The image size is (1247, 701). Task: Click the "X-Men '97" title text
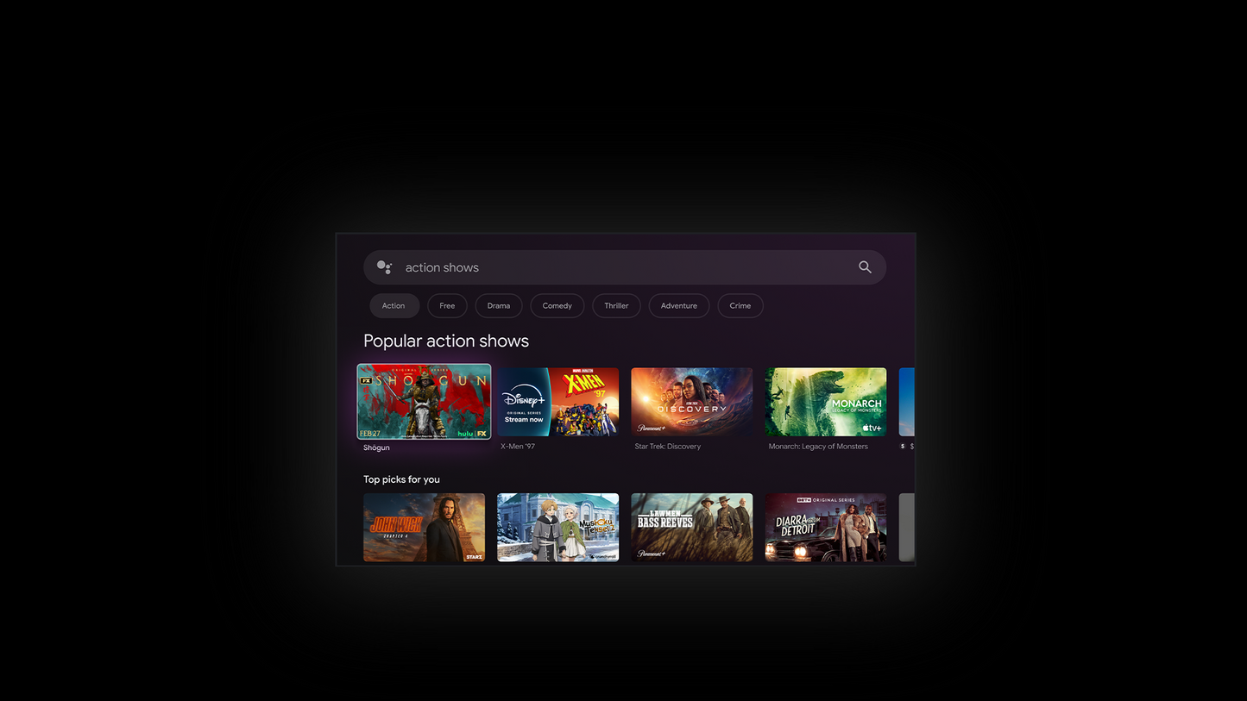point(517,447)
